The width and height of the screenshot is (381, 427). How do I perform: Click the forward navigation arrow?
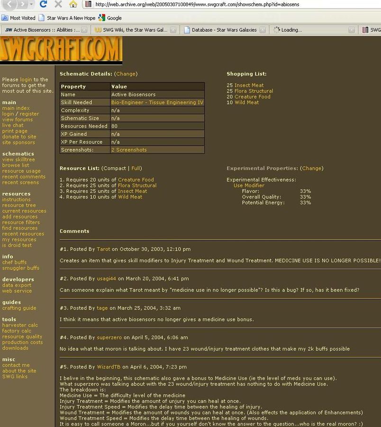point(23,4)
